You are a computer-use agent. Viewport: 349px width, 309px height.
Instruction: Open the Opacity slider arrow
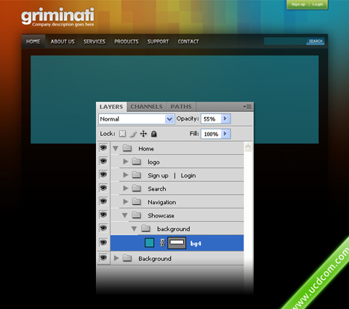[225, 119]
